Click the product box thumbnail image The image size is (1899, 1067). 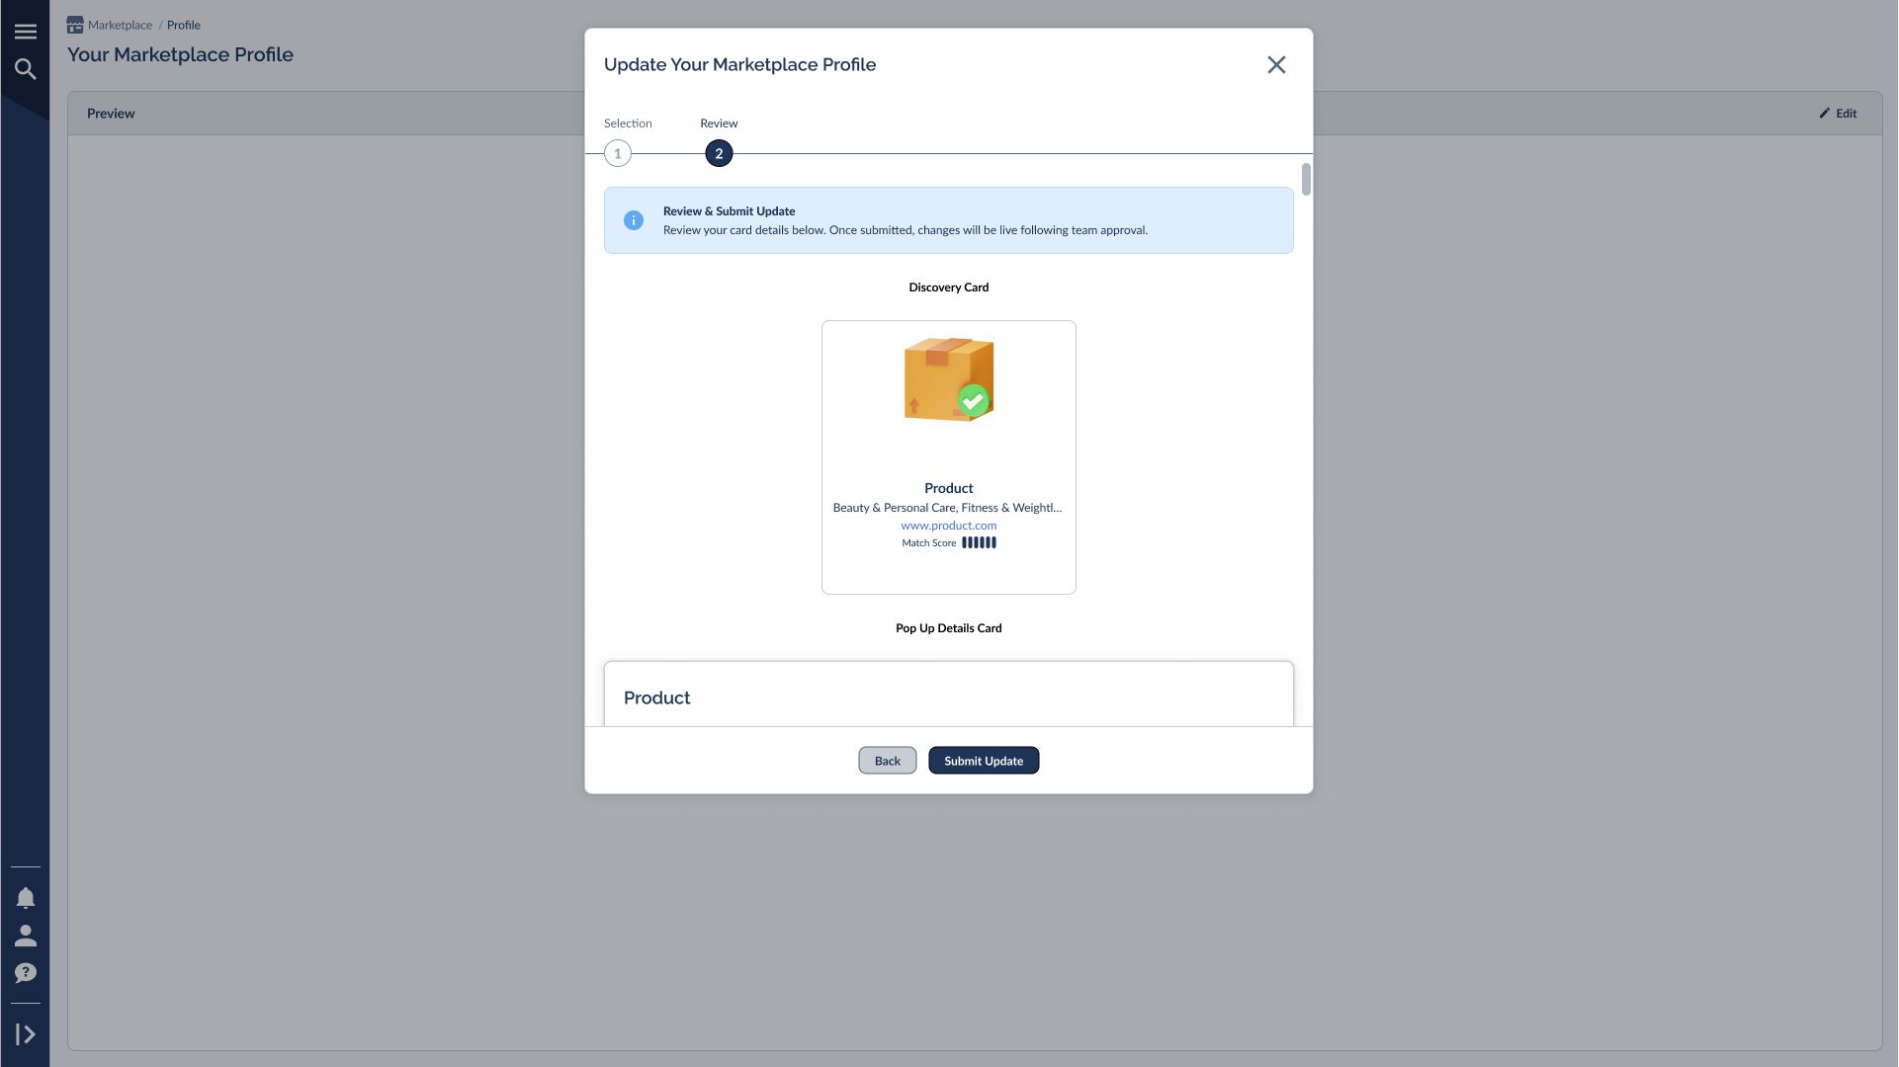pos(949,379)
